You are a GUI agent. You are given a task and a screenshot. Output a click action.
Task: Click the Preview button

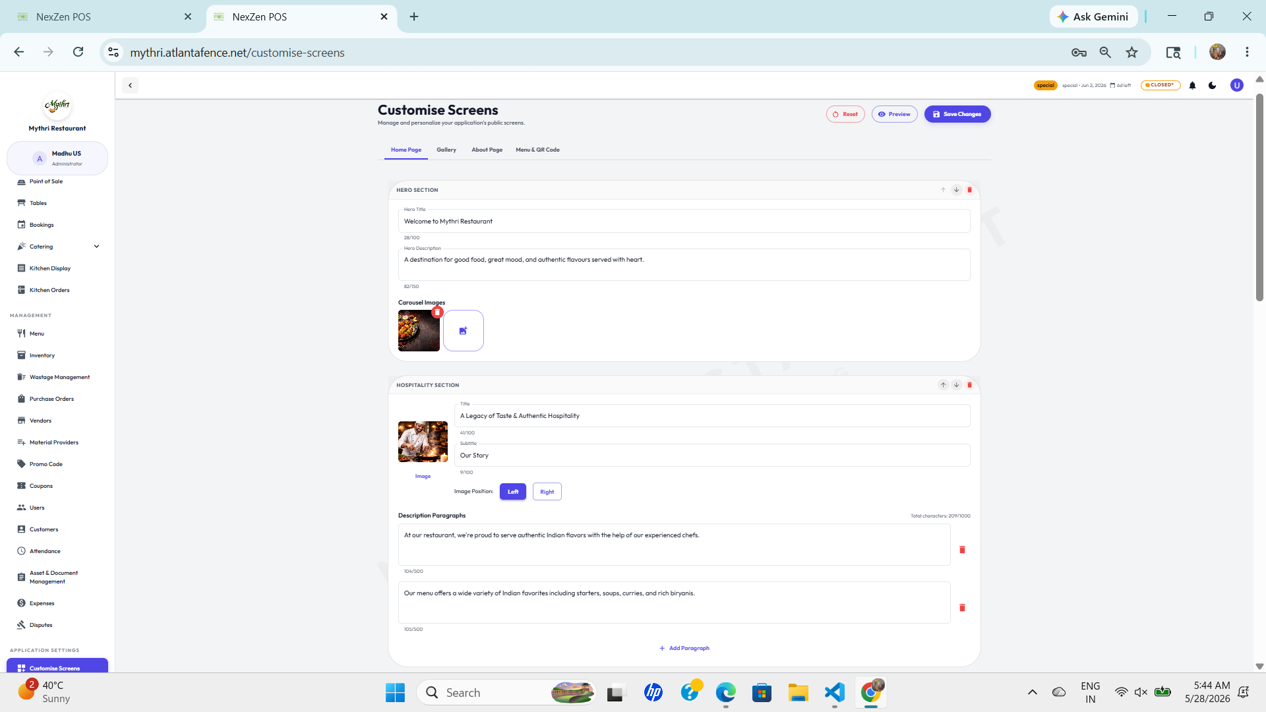tap(894, 114)
